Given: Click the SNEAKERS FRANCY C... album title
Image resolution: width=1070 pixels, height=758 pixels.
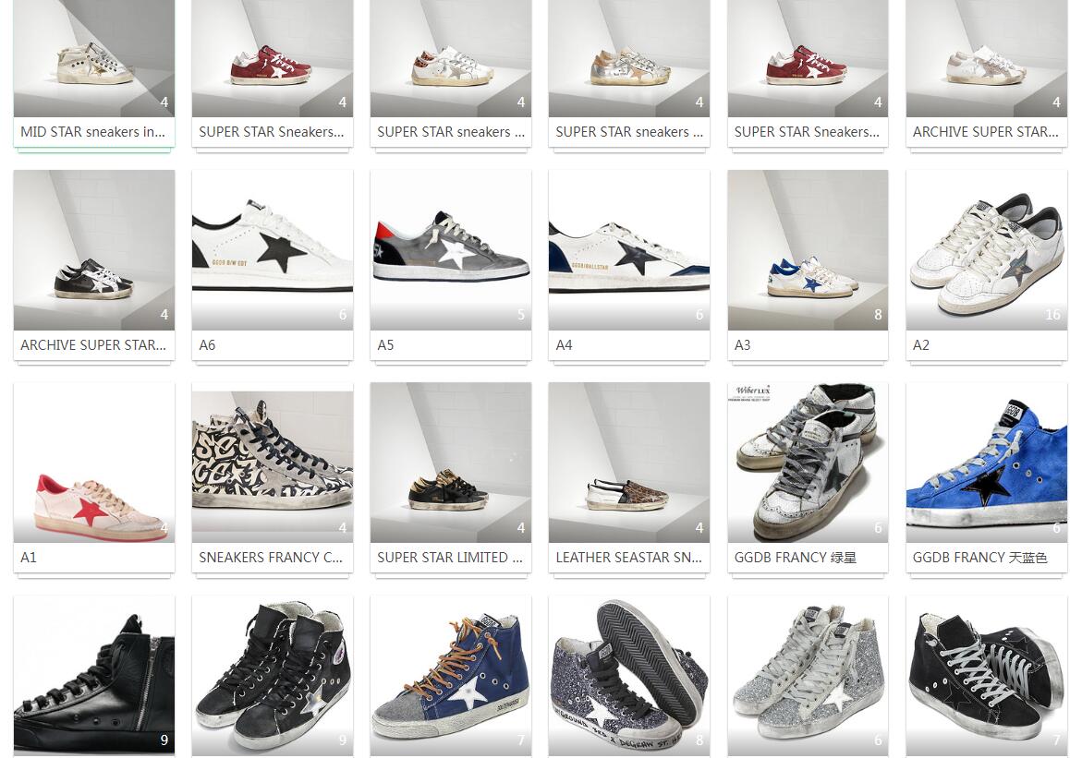Looking at the screenshot, I should tap(271, 558).
